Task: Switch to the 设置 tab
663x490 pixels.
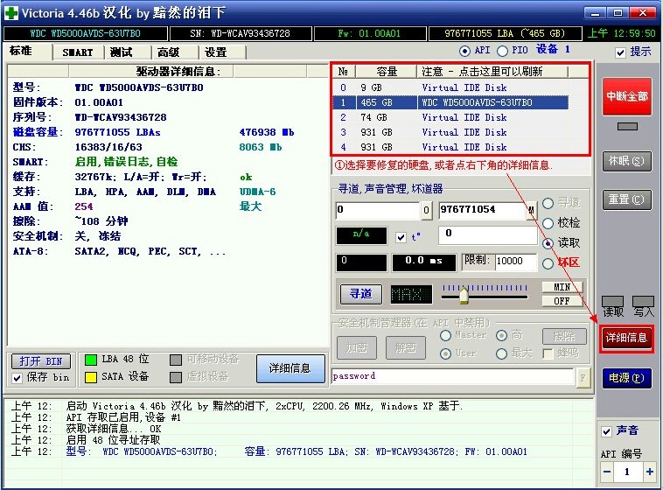Action: [x=222, y=52]
